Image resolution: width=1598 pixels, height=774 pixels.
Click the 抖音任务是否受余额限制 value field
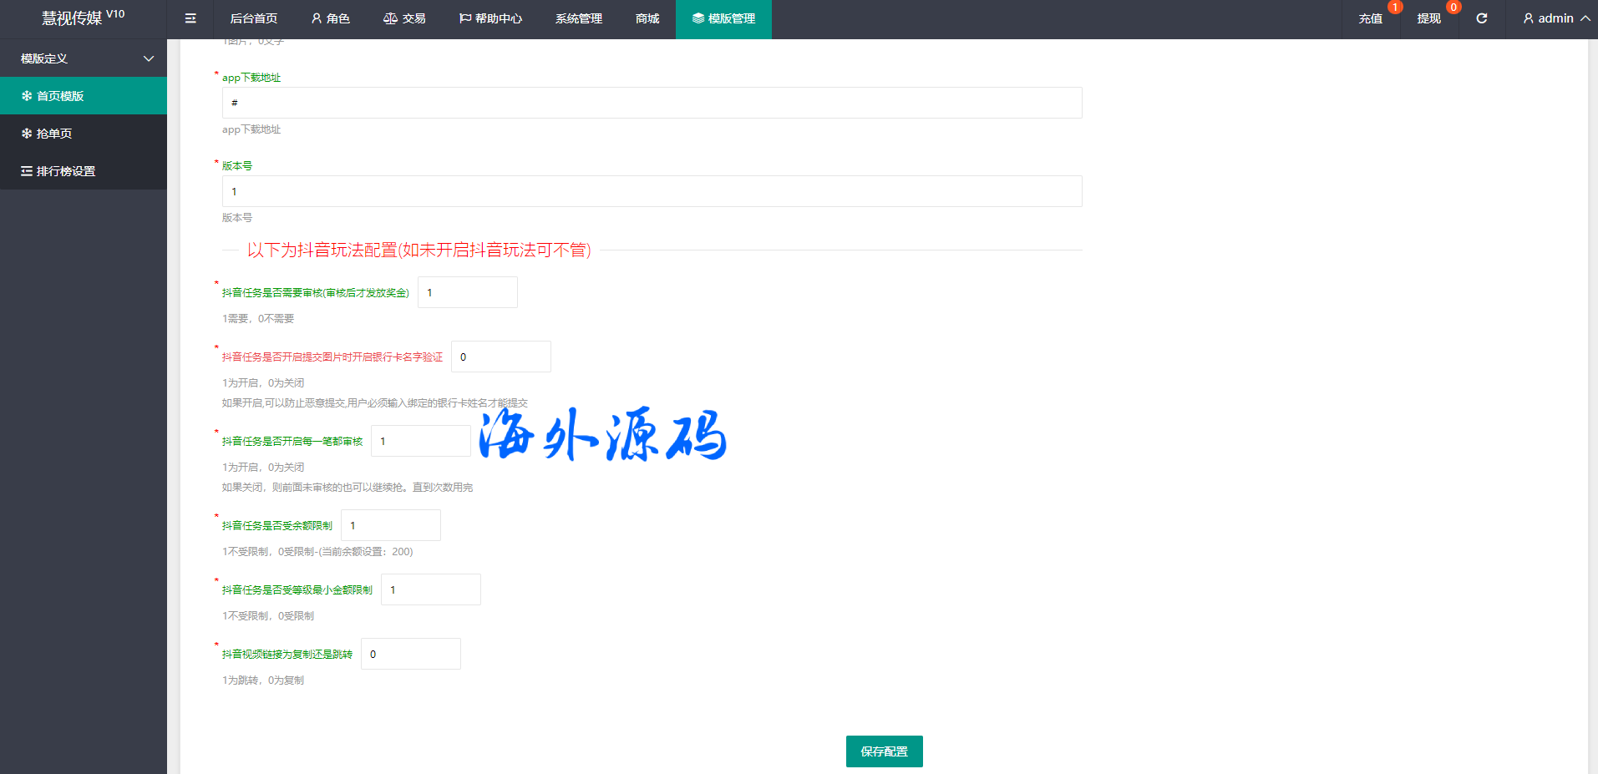(390, 525)
